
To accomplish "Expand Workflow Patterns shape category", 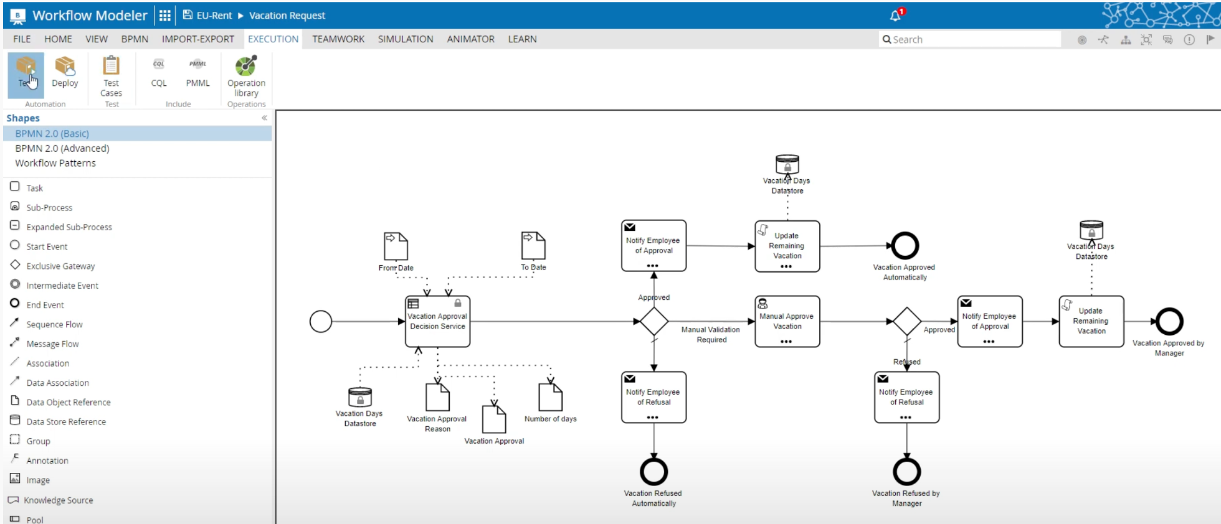I will coord(55,163).
